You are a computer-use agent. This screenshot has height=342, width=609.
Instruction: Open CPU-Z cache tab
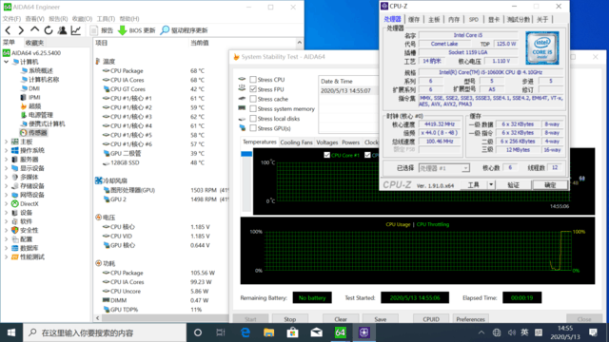(414, 19)
